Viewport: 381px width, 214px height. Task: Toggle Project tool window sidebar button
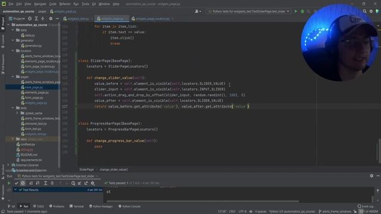pos(2,24)
